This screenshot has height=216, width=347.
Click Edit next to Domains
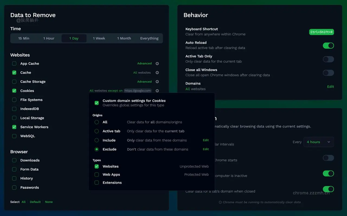pyautogui.click(x=330, y=86)
